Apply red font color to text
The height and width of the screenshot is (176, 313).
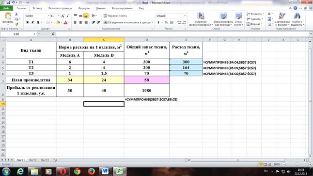click(65, 22)
